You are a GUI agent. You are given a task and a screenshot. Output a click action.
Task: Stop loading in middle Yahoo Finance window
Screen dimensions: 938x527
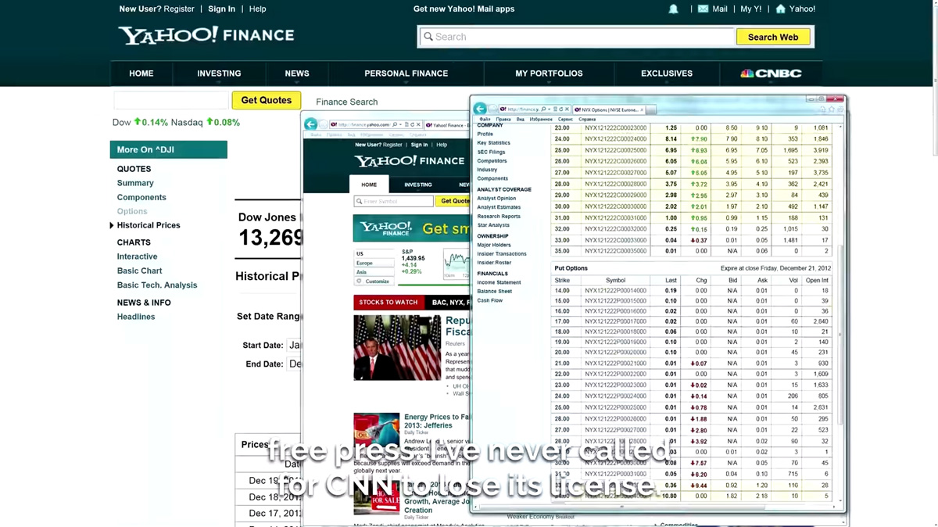pyautogui.click(x=418, y=124)
